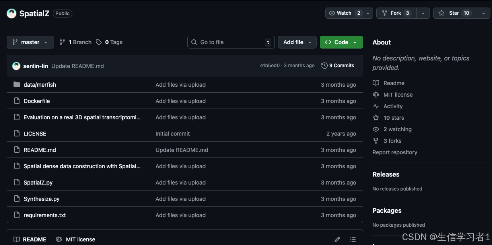Viewport: 492px width, 245px height.
Task: Click the file icon next to LICENSE
Action: coord(17,134)
